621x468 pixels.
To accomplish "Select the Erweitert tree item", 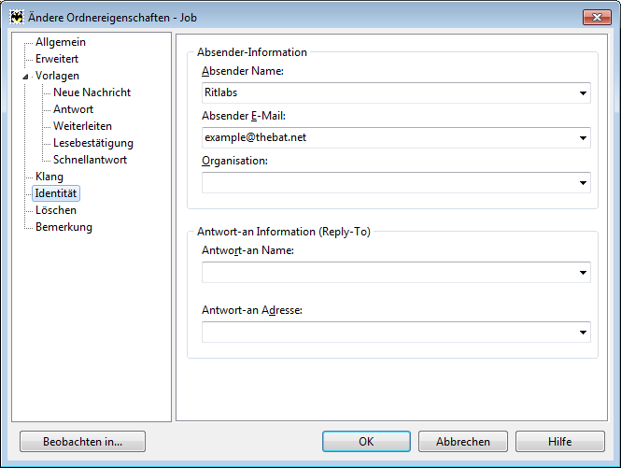I will [x=57, y=59].
